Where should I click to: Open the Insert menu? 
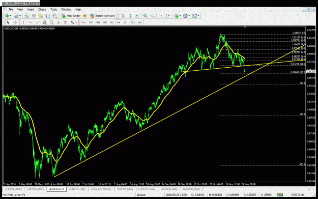click(31, 9)
